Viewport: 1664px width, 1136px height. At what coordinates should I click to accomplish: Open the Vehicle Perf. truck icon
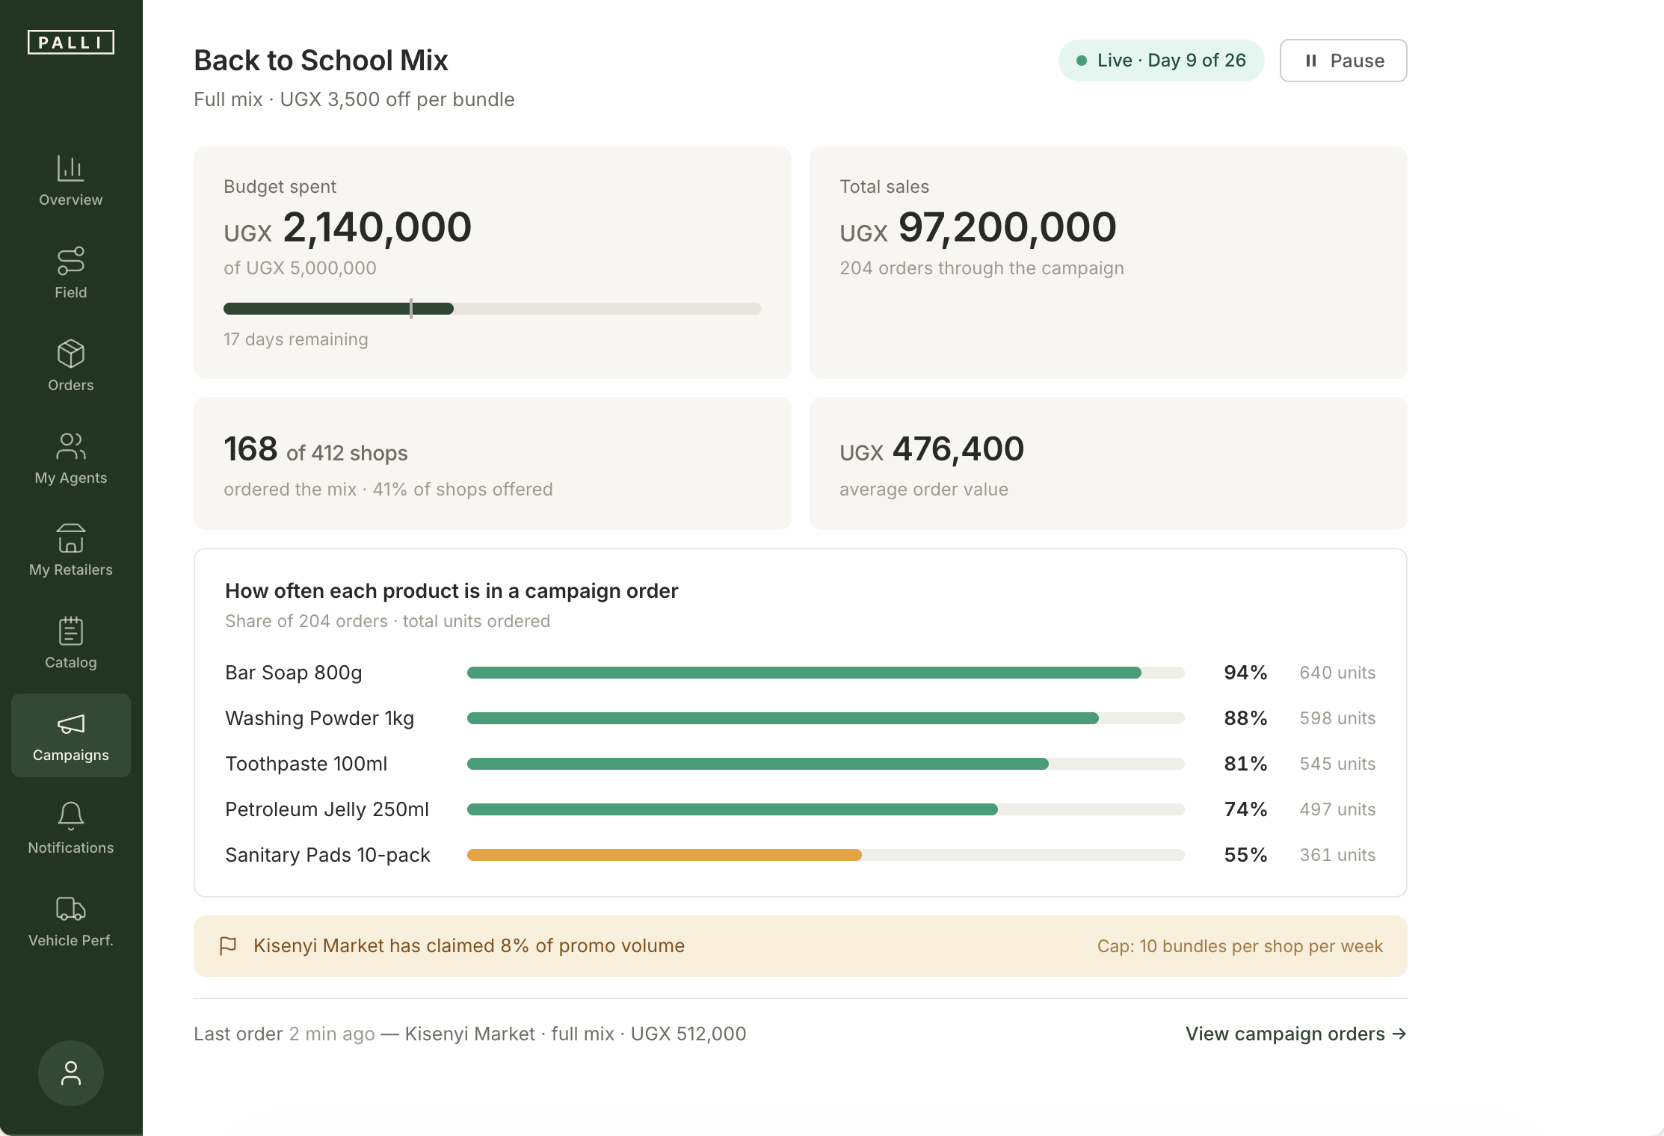pyautogui.click(x=70, y=909)
